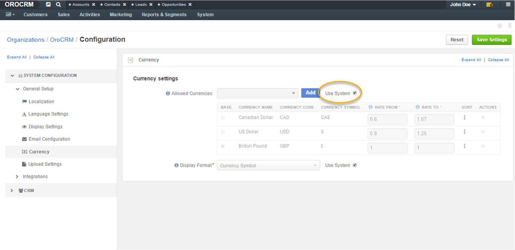Open the hamburger menu icon

coord(508,5)
